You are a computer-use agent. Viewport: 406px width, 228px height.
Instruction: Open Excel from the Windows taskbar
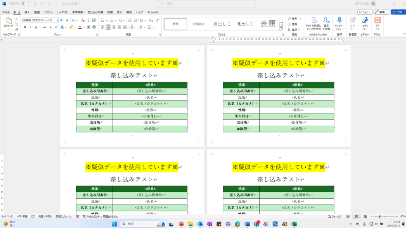[294, 224]
